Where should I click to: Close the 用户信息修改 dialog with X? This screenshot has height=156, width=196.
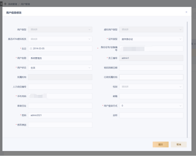[x=186, y=12]
